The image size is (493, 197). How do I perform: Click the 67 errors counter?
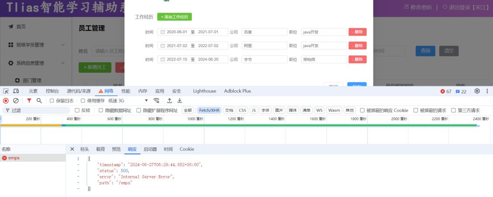[446, 92]
